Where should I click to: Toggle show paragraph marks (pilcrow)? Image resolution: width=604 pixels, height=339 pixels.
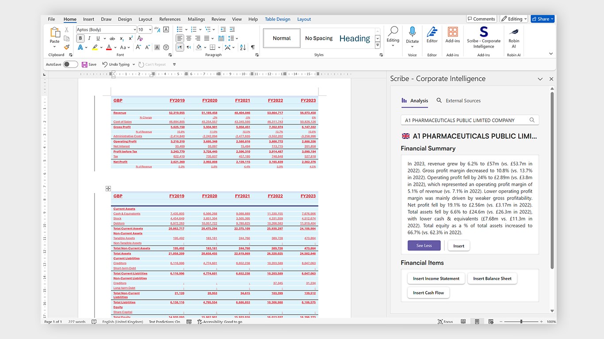[252, 47]
